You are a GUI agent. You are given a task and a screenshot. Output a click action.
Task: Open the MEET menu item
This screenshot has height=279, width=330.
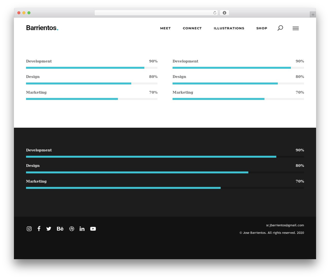tap(166, 28)
